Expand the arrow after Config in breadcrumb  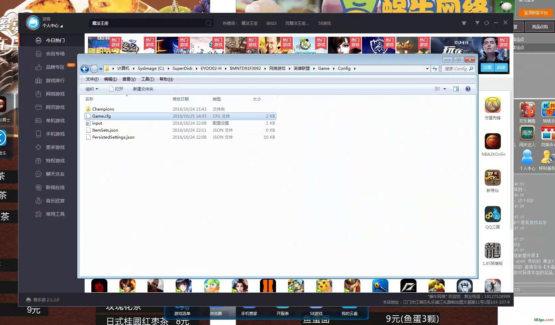click(355, 68)
